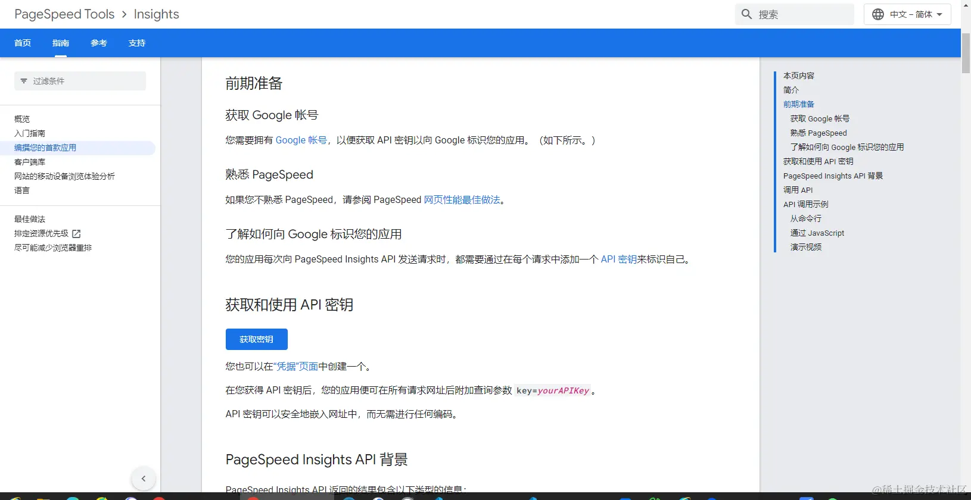Screen dimensions: 971x500
Task: Select 编撰您的首款应用 in left navigation
Action: click(45, 148)
